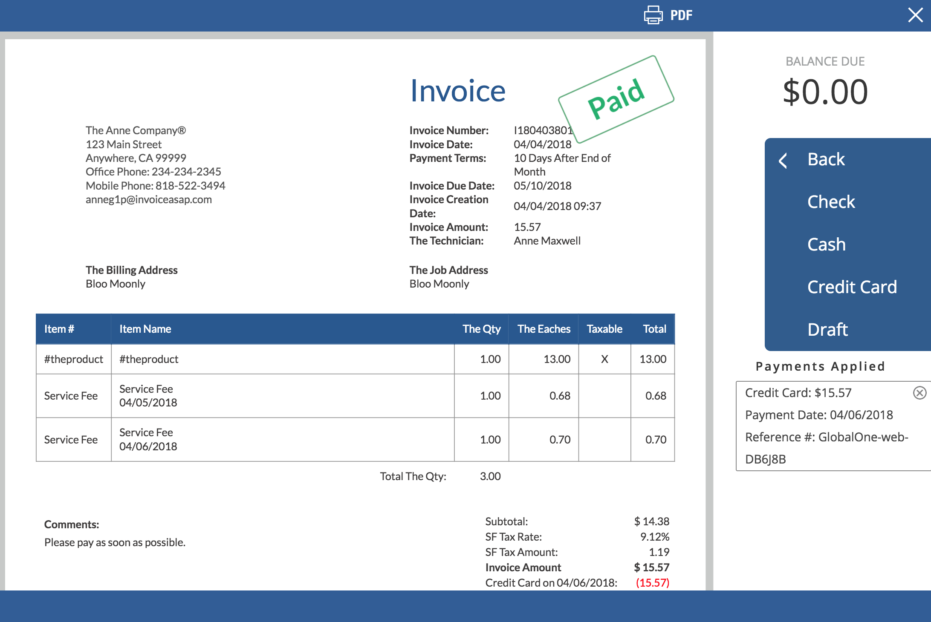Click the circle-x next to $15.57 payment
The image size is (931, 622).
pyautogui.click(x=920, y=393)
